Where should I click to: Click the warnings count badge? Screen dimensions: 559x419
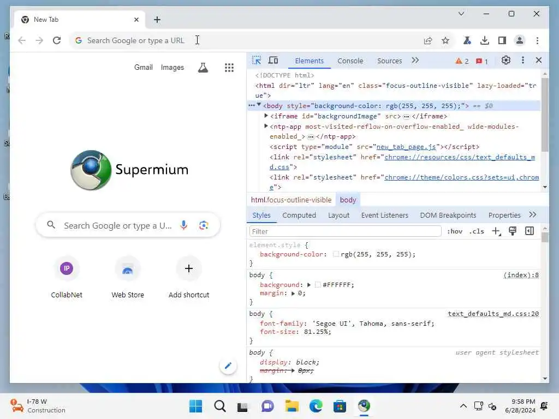[x=462, y=61]
